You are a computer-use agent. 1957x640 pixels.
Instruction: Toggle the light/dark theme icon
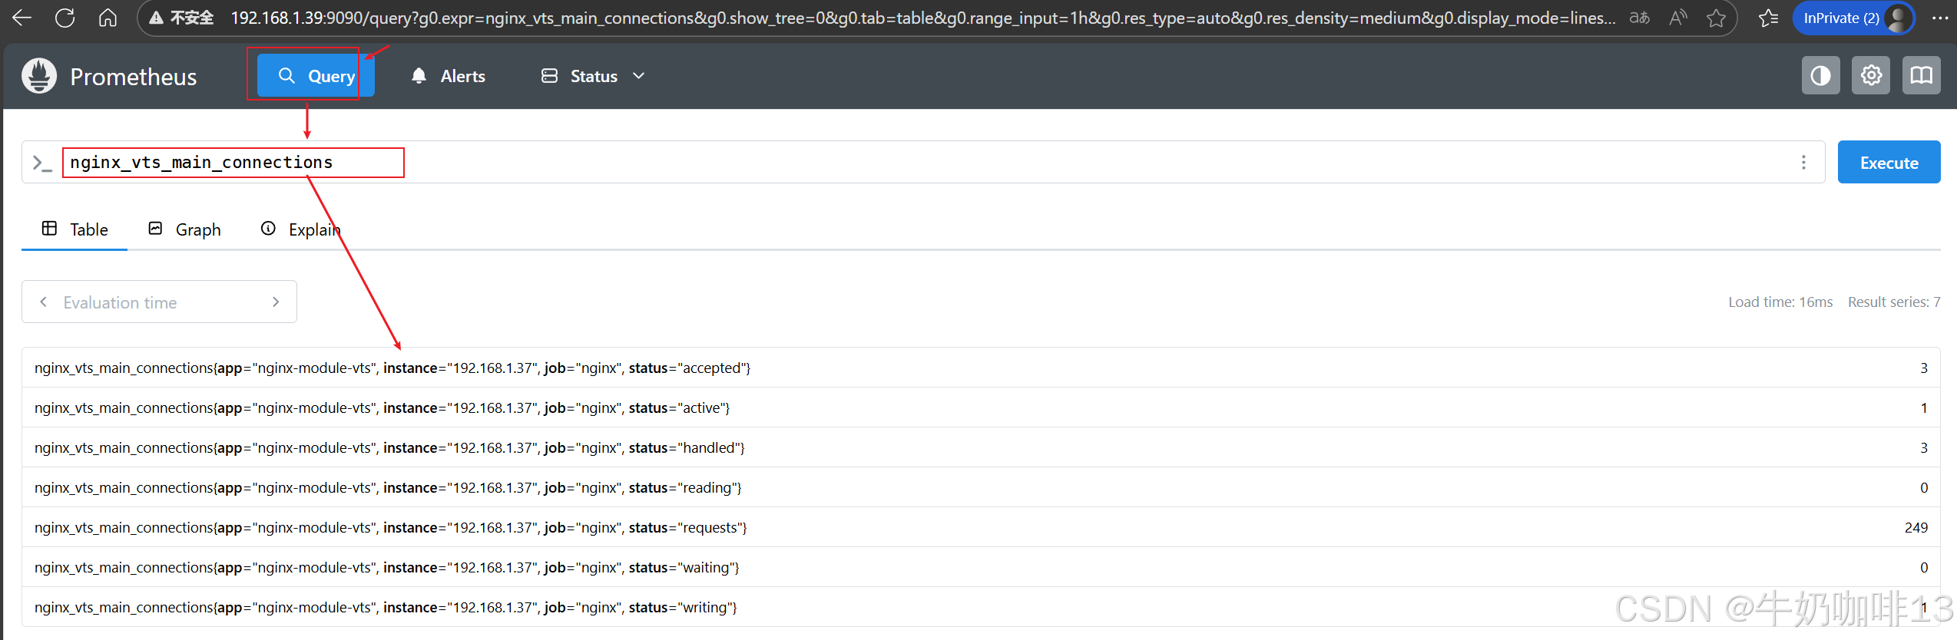click(x=1821, y=75)
